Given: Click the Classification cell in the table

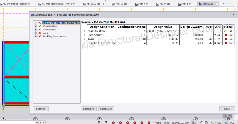Looking at the screenshot, I should 102,31.
